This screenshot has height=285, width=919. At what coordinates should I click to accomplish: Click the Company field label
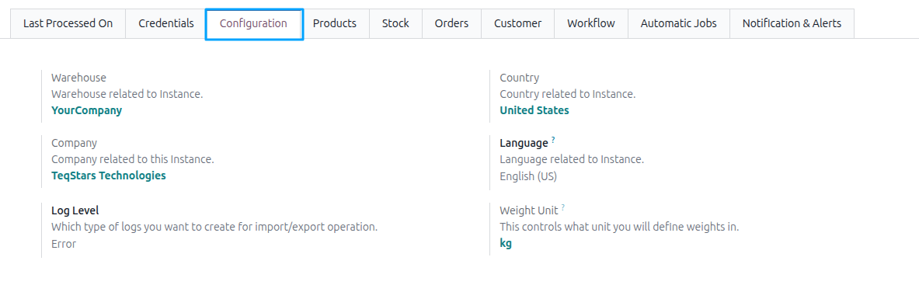75,143
